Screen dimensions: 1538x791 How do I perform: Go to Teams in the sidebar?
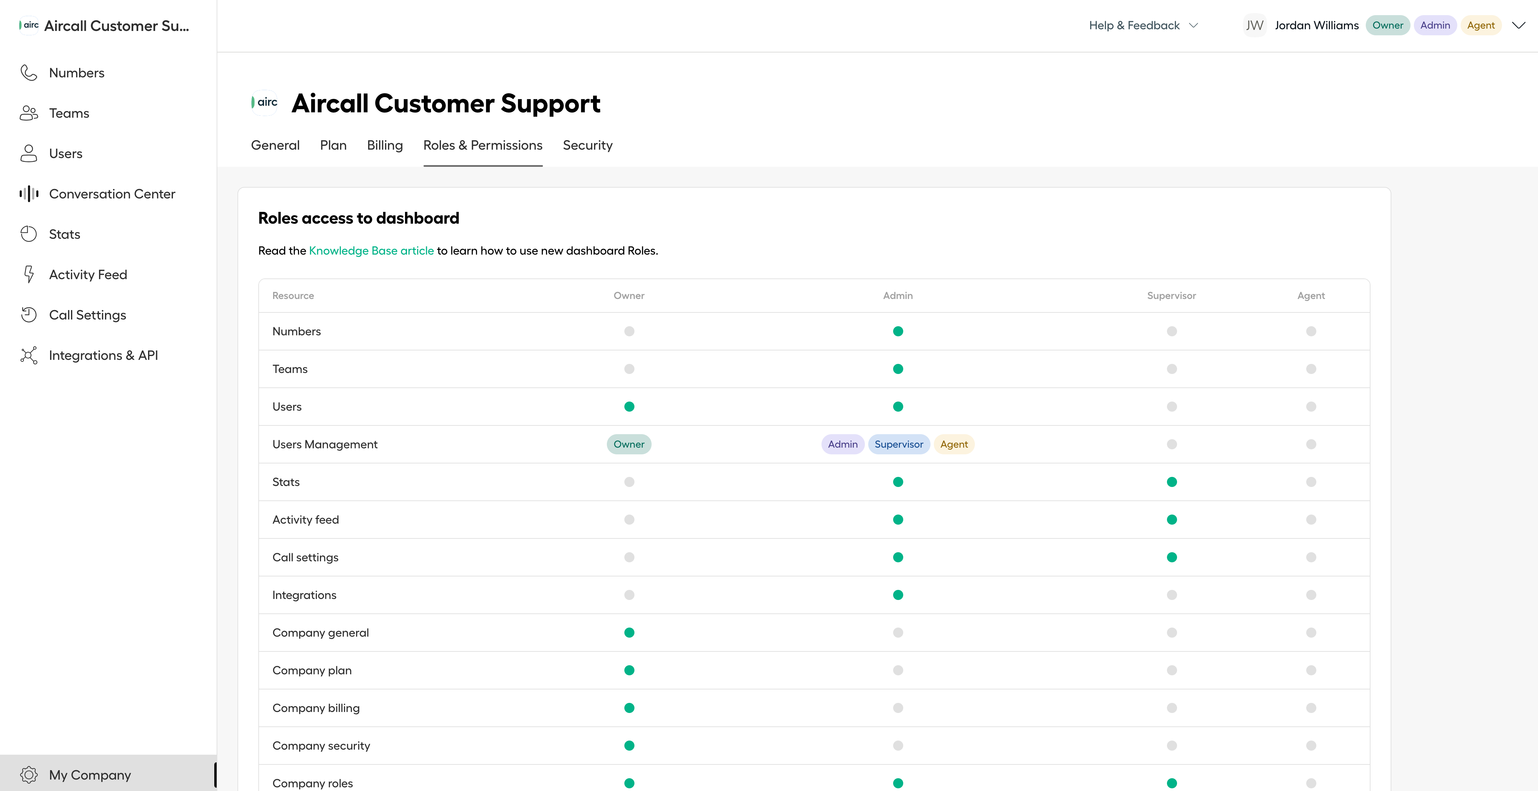[69, 113]
